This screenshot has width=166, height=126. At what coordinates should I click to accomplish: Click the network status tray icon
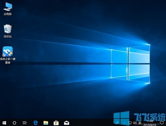(x=130, y=123)
